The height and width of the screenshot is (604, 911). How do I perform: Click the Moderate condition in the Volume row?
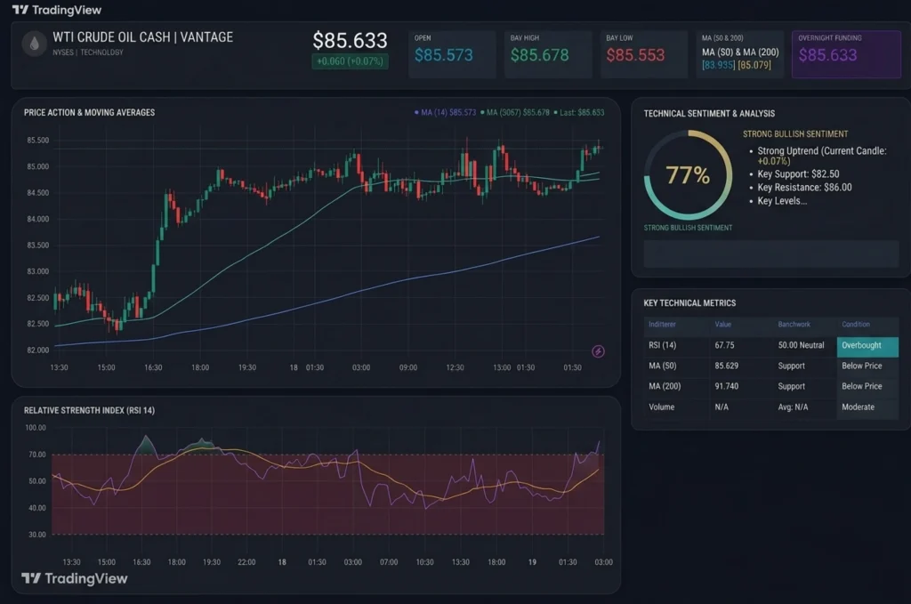858,407
